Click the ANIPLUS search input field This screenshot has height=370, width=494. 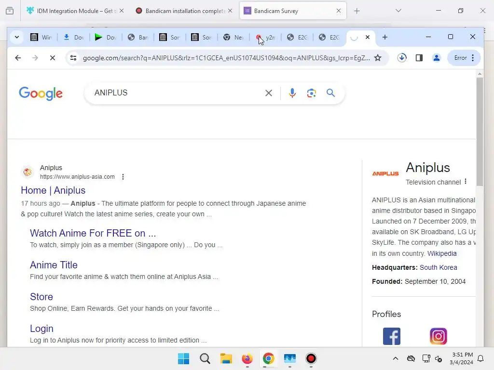click(177, 93)
